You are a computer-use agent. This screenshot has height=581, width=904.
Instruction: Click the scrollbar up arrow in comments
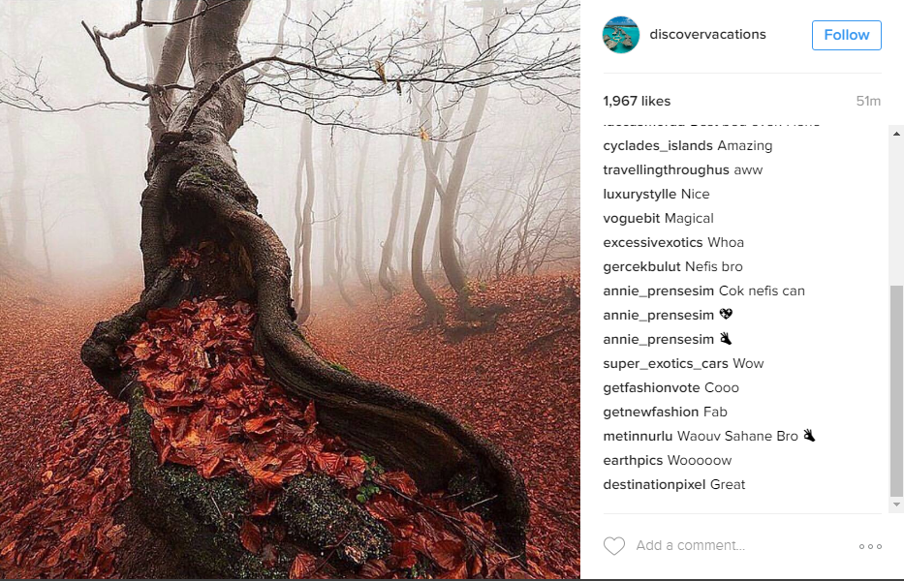tap(896, 134)
